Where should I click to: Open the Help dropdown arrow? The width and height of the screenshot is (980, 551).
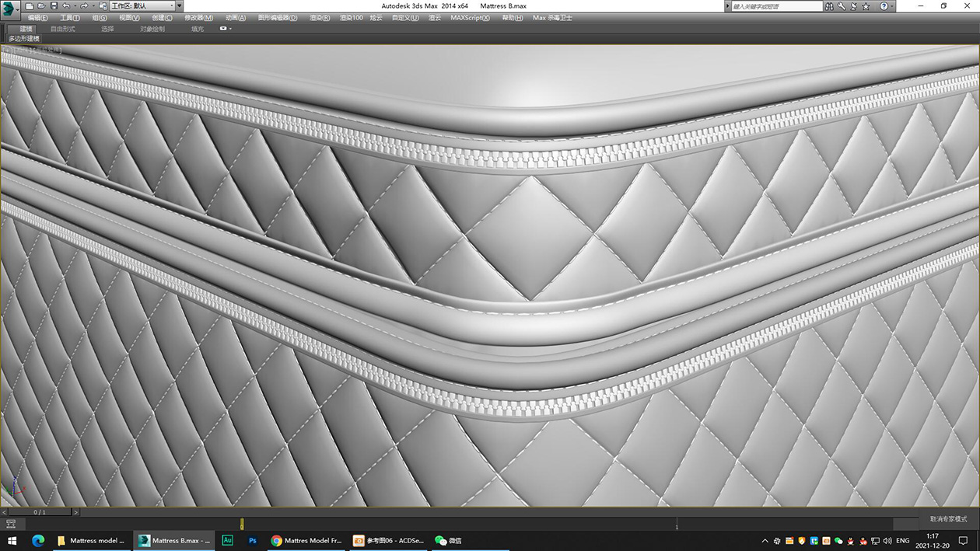coord(892,6)
